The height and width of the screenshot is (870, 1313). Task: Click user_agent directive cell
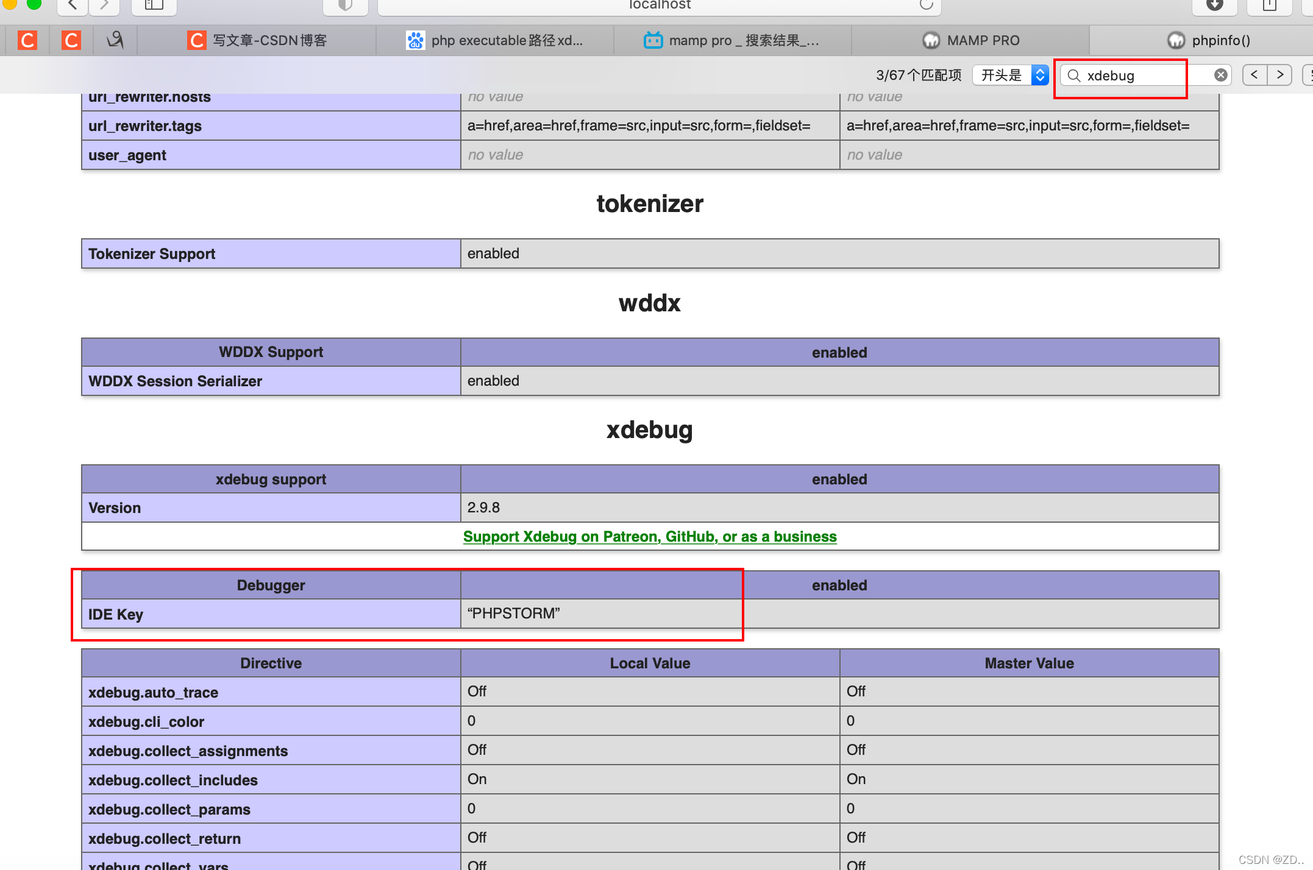(271, 155)
